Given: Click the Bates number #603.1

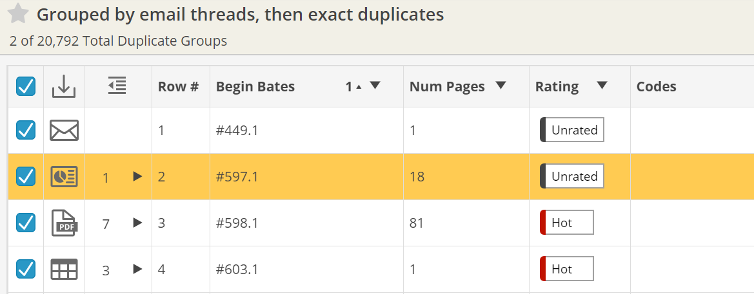Looking at the screenshot, I should pos(237,270).
